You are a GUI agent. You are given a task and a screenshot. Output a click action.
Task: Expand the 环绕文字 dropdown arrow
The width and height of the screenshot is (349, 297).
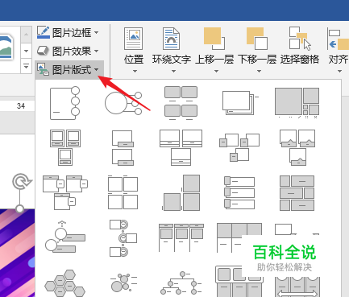[173, 71]
